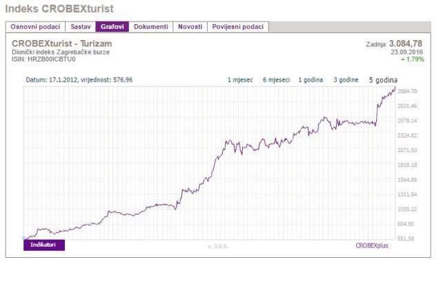
Task: Set chart range to 3 godine
Action: pos(346,80)
